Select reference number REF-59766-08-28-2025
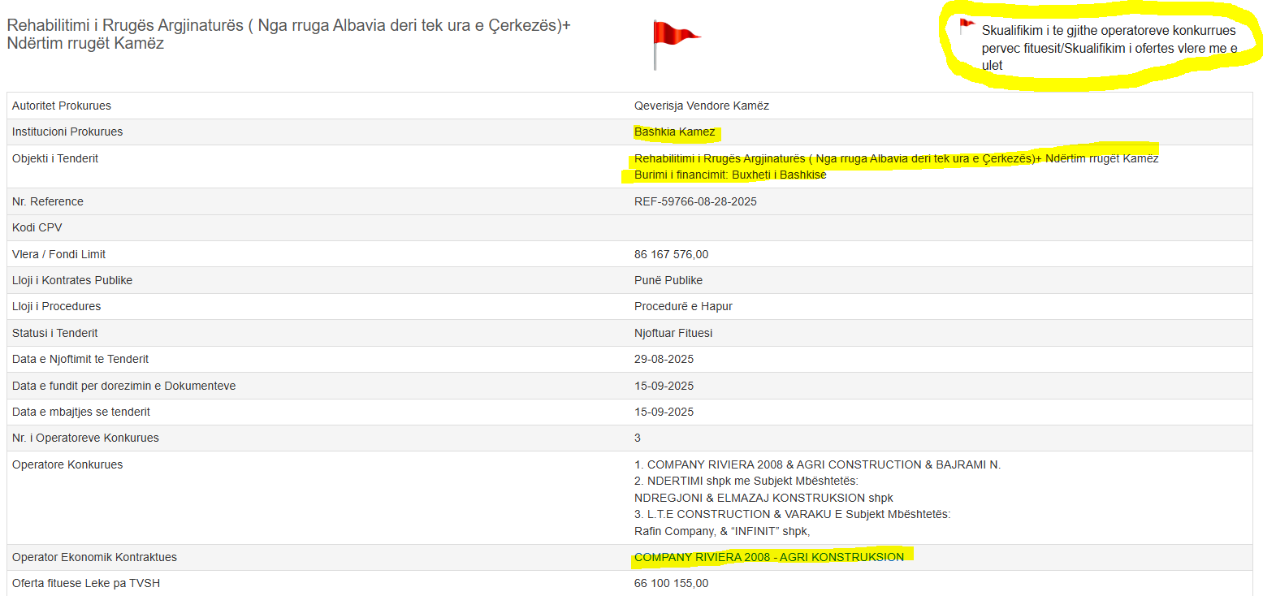Screen dimensions: 1263x596 694,201
